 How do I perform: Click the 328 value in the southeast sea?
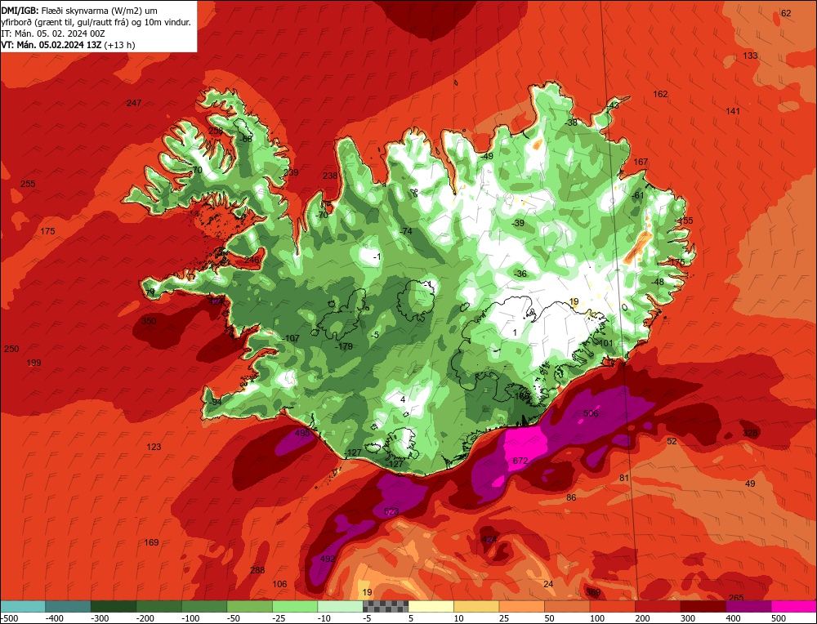coord(750,433)
